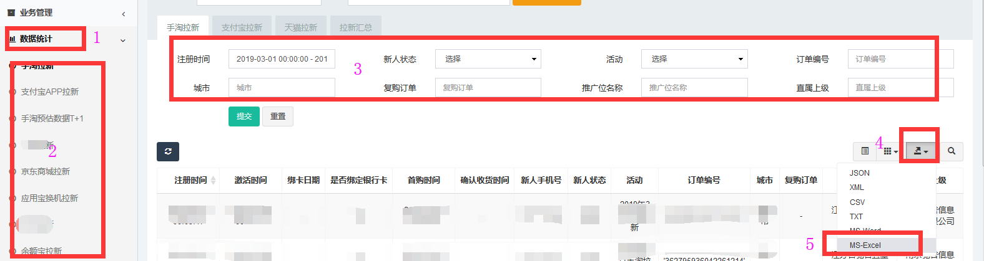Open the 活动 select dropdown

[x=694, y=59]
